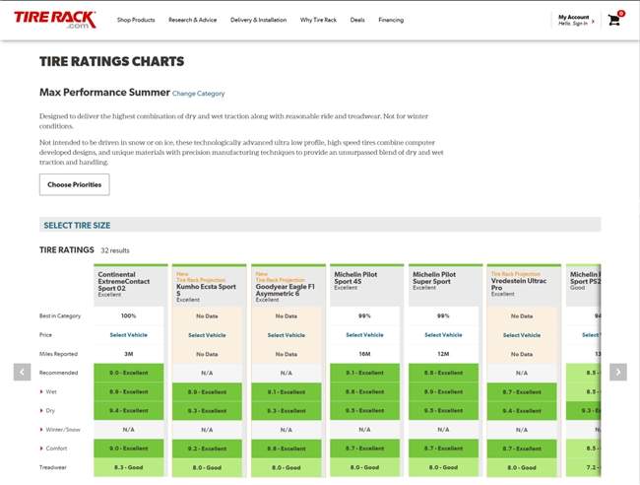Image resolution: width=640 pixels, height=485 pixels.
Task: Open the Shop Products menu
Action: [x=136, y=20]
